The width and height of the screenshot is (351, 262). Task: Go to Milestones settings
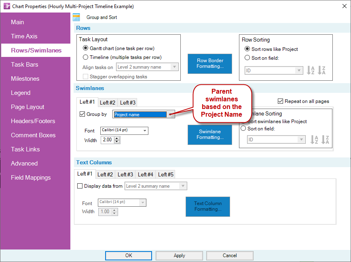pos(25,79)
